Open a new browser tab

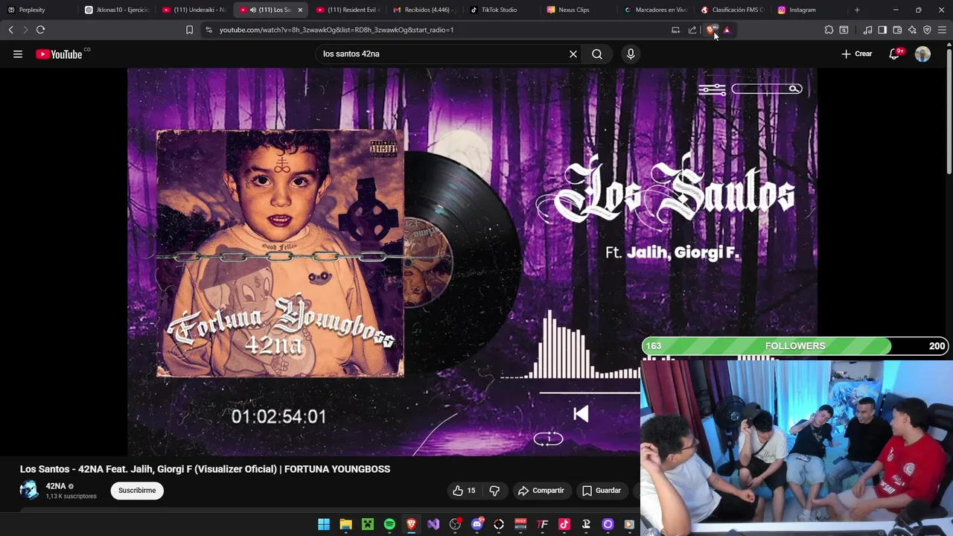pos(857,10)
